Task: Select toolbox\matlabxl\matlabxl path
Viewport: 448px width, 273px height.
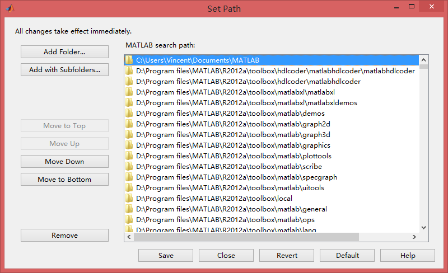Action: [272, 92]
